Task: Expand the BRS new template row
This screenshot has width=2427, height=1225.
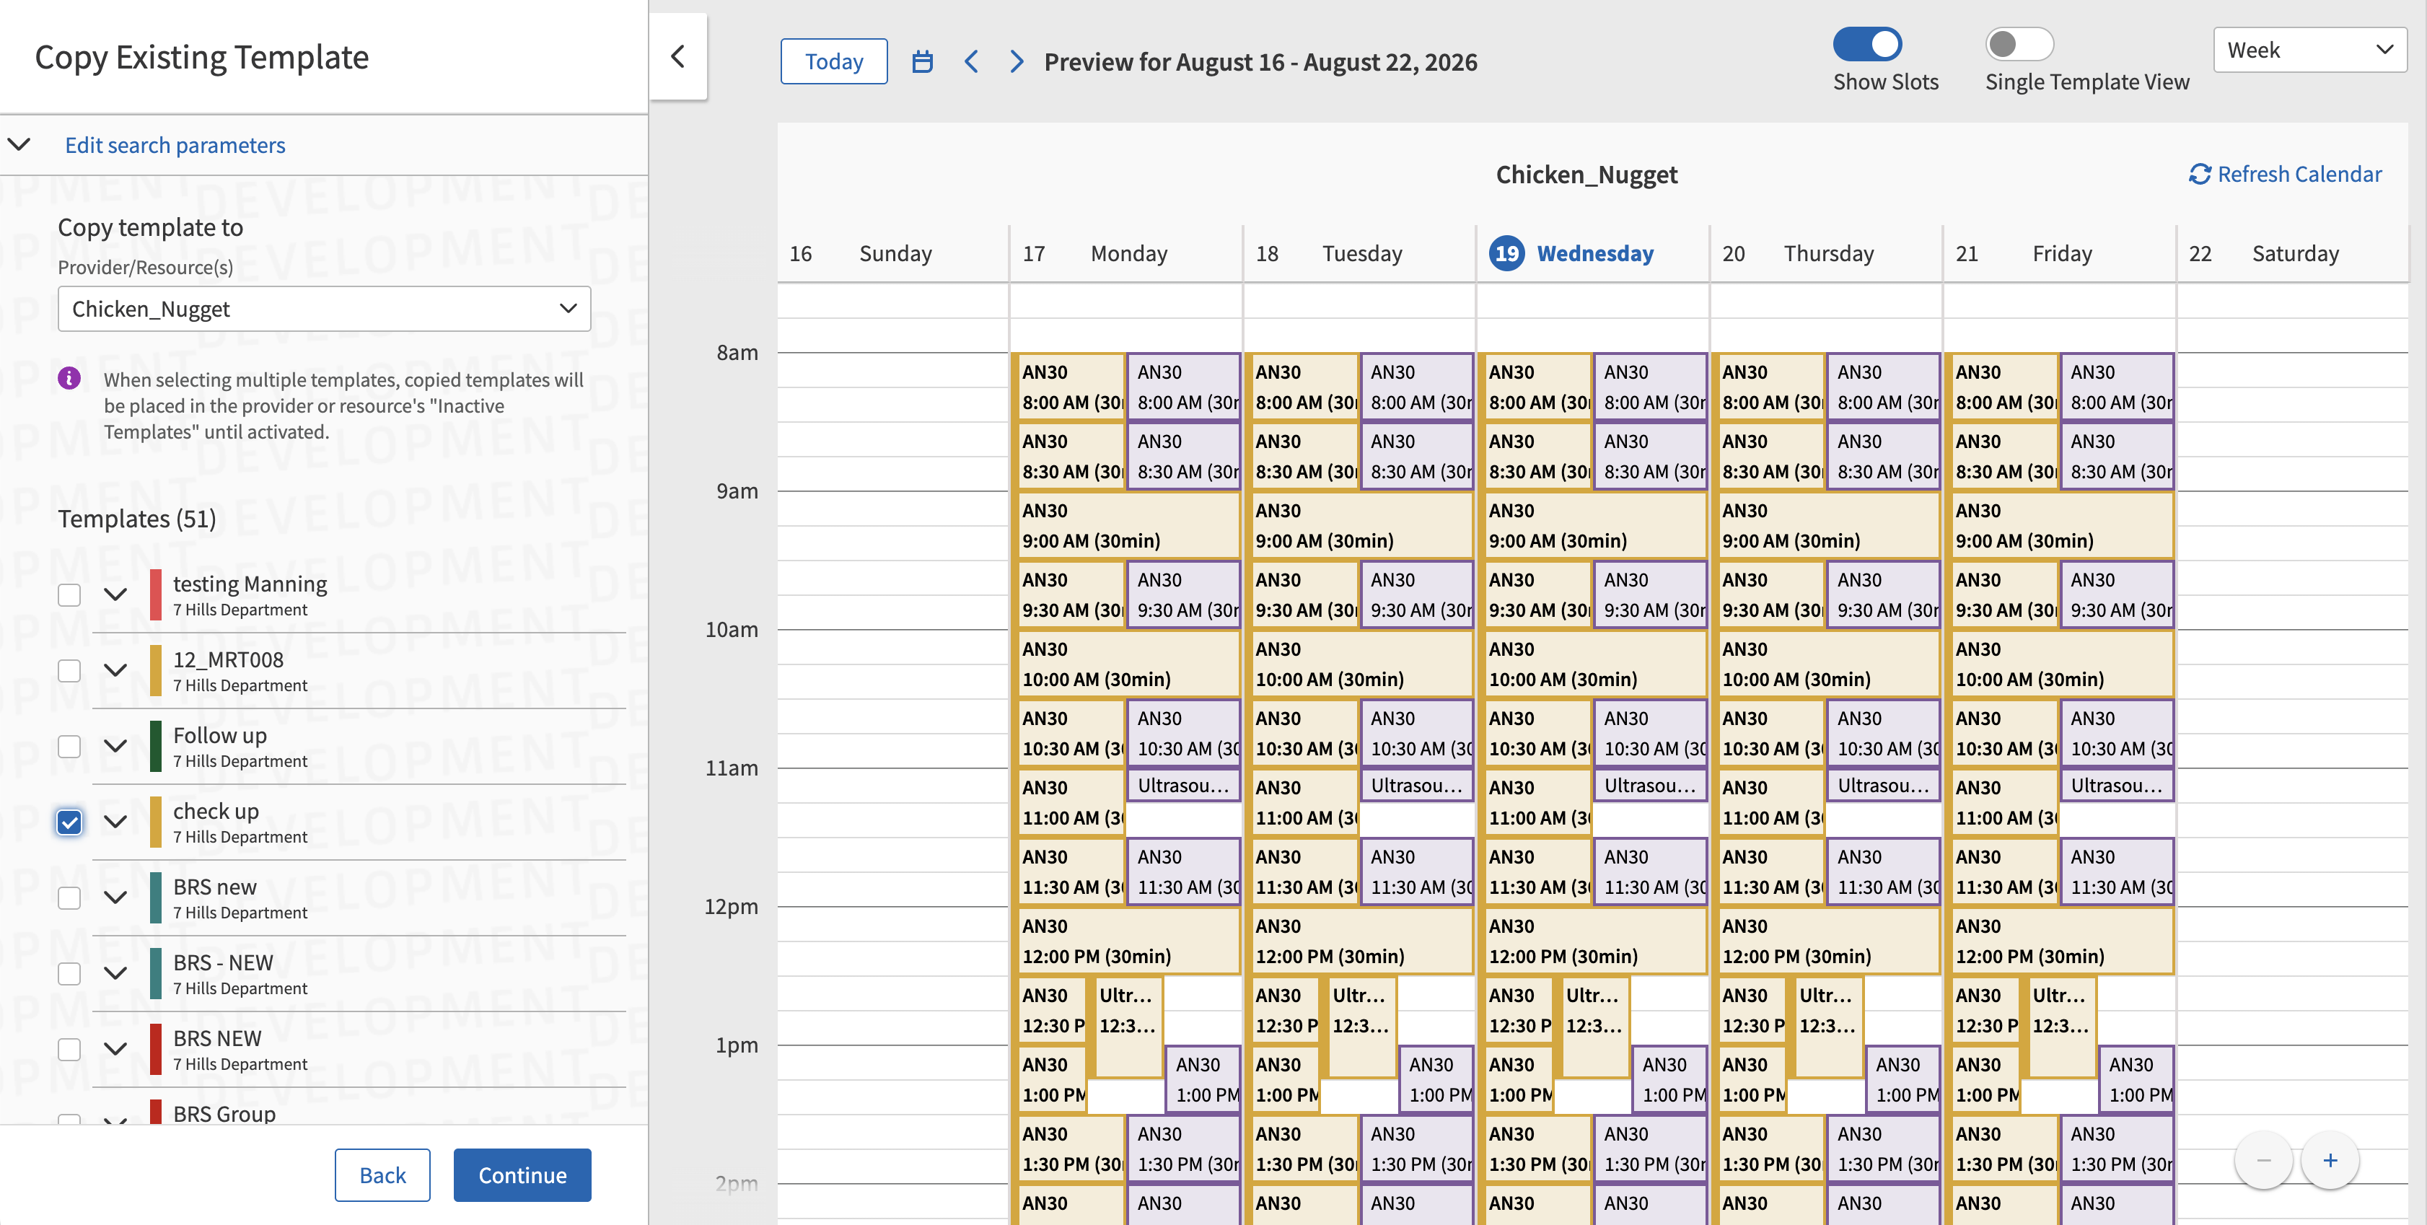Action: click(x=115, y=898)
